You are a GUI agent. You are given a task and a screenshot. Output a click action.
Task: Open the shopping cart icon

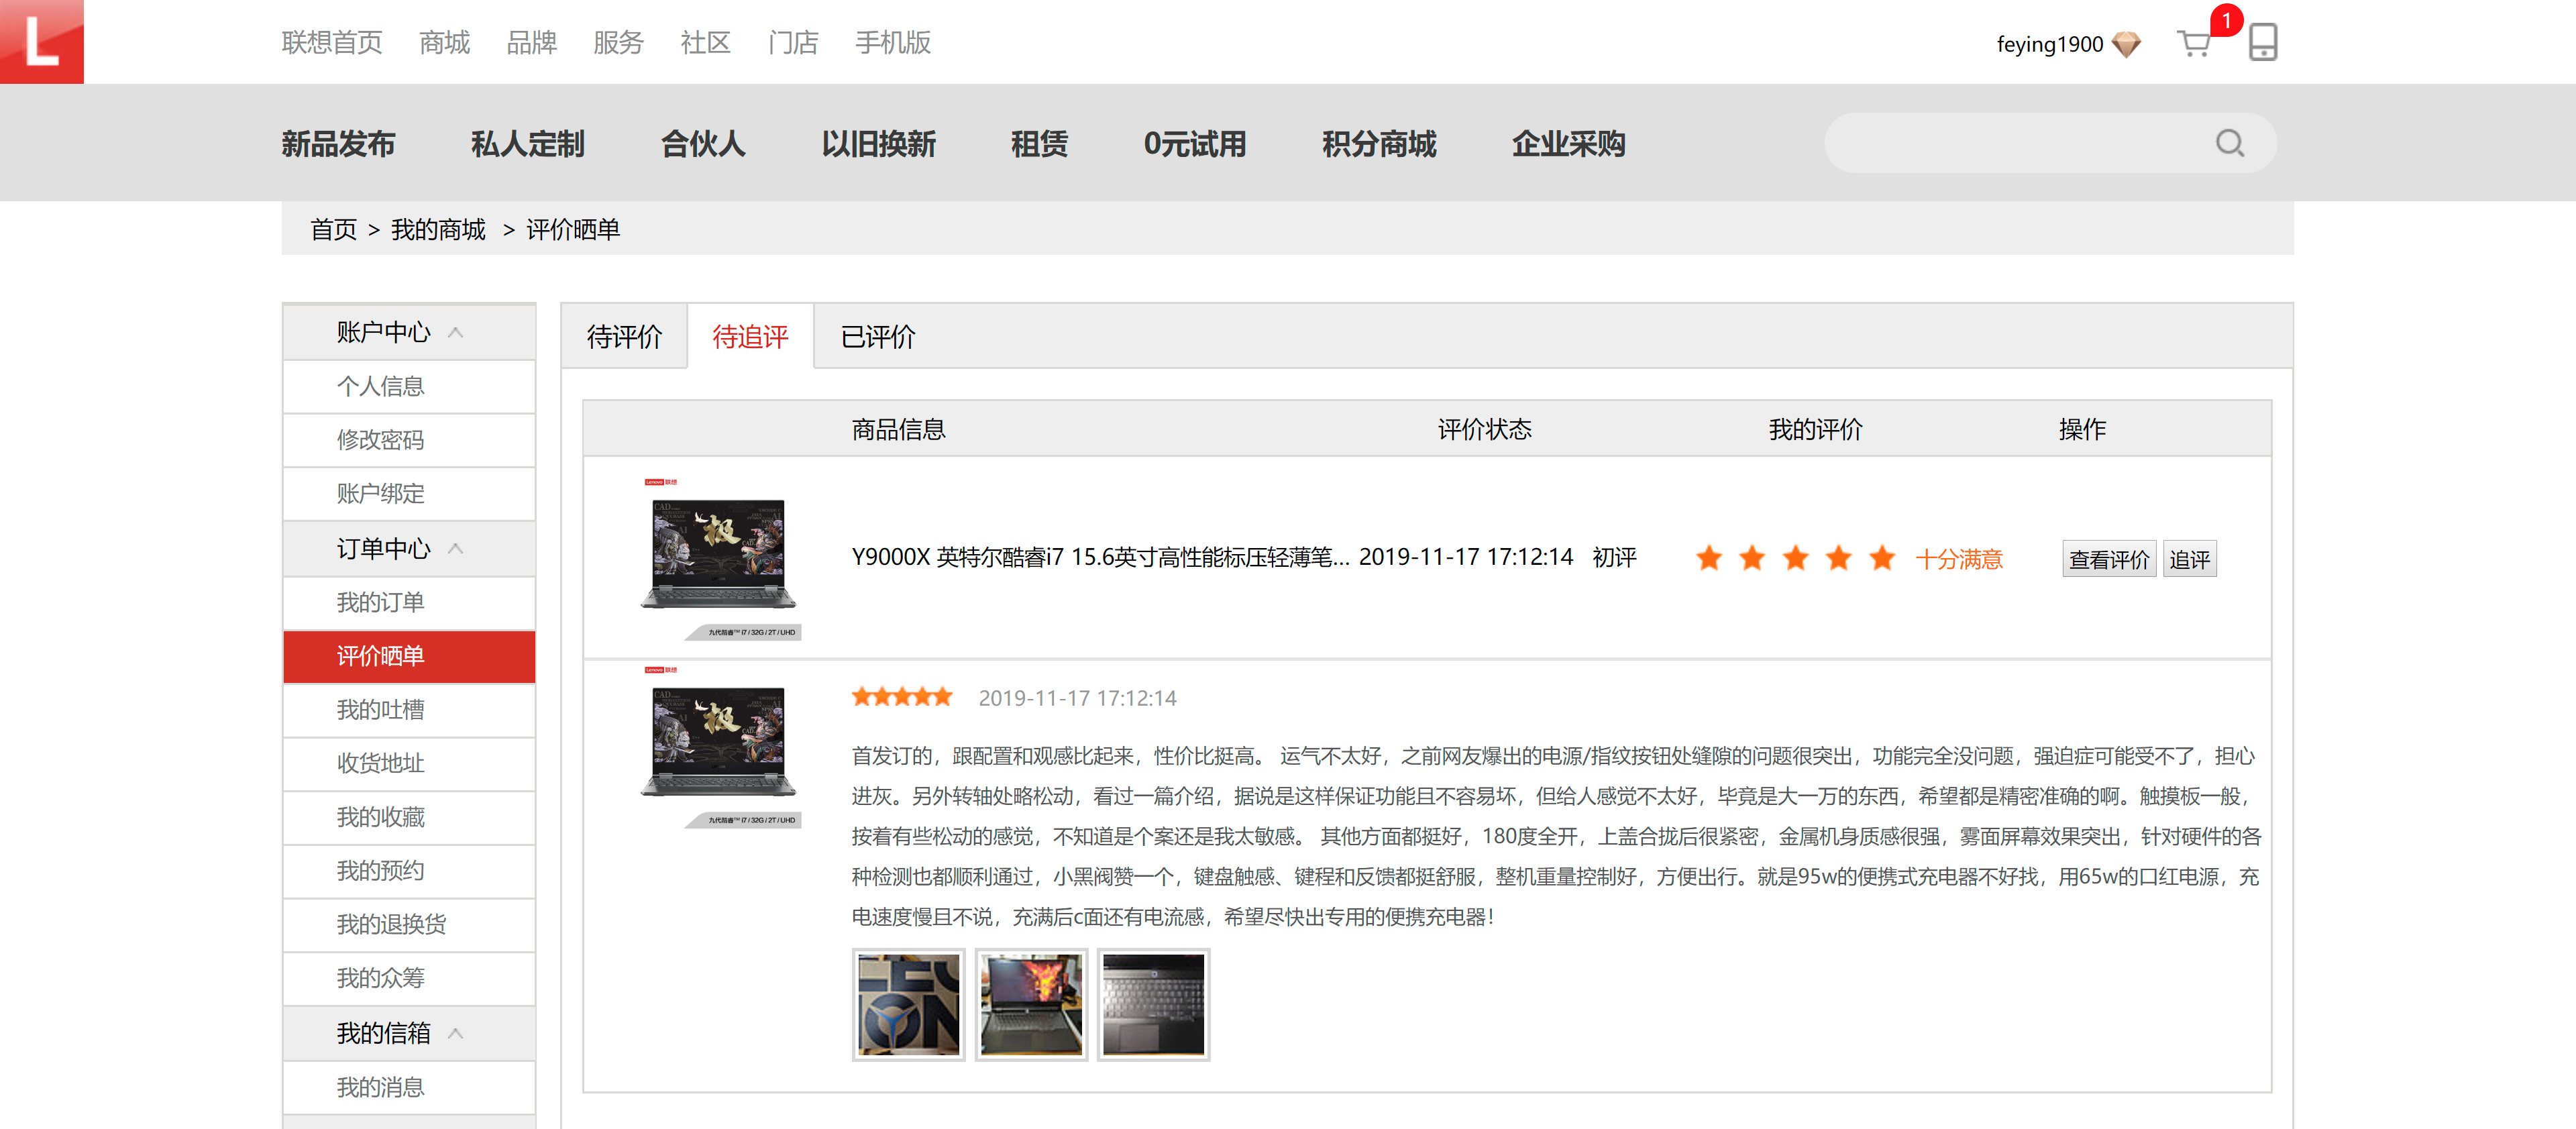pyautogui.click(x=2193, y=43)
